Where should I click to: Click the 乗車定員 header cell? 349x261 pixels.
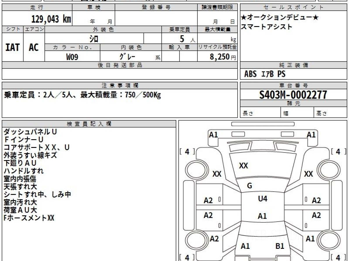pos(179,29)
